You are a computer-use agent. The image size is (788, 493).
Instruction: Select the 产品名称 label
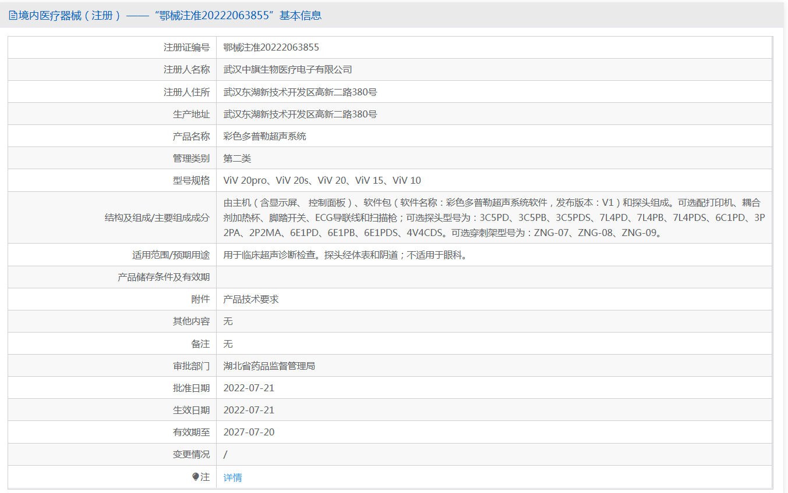pyautogui.click(x=191, y=136)
